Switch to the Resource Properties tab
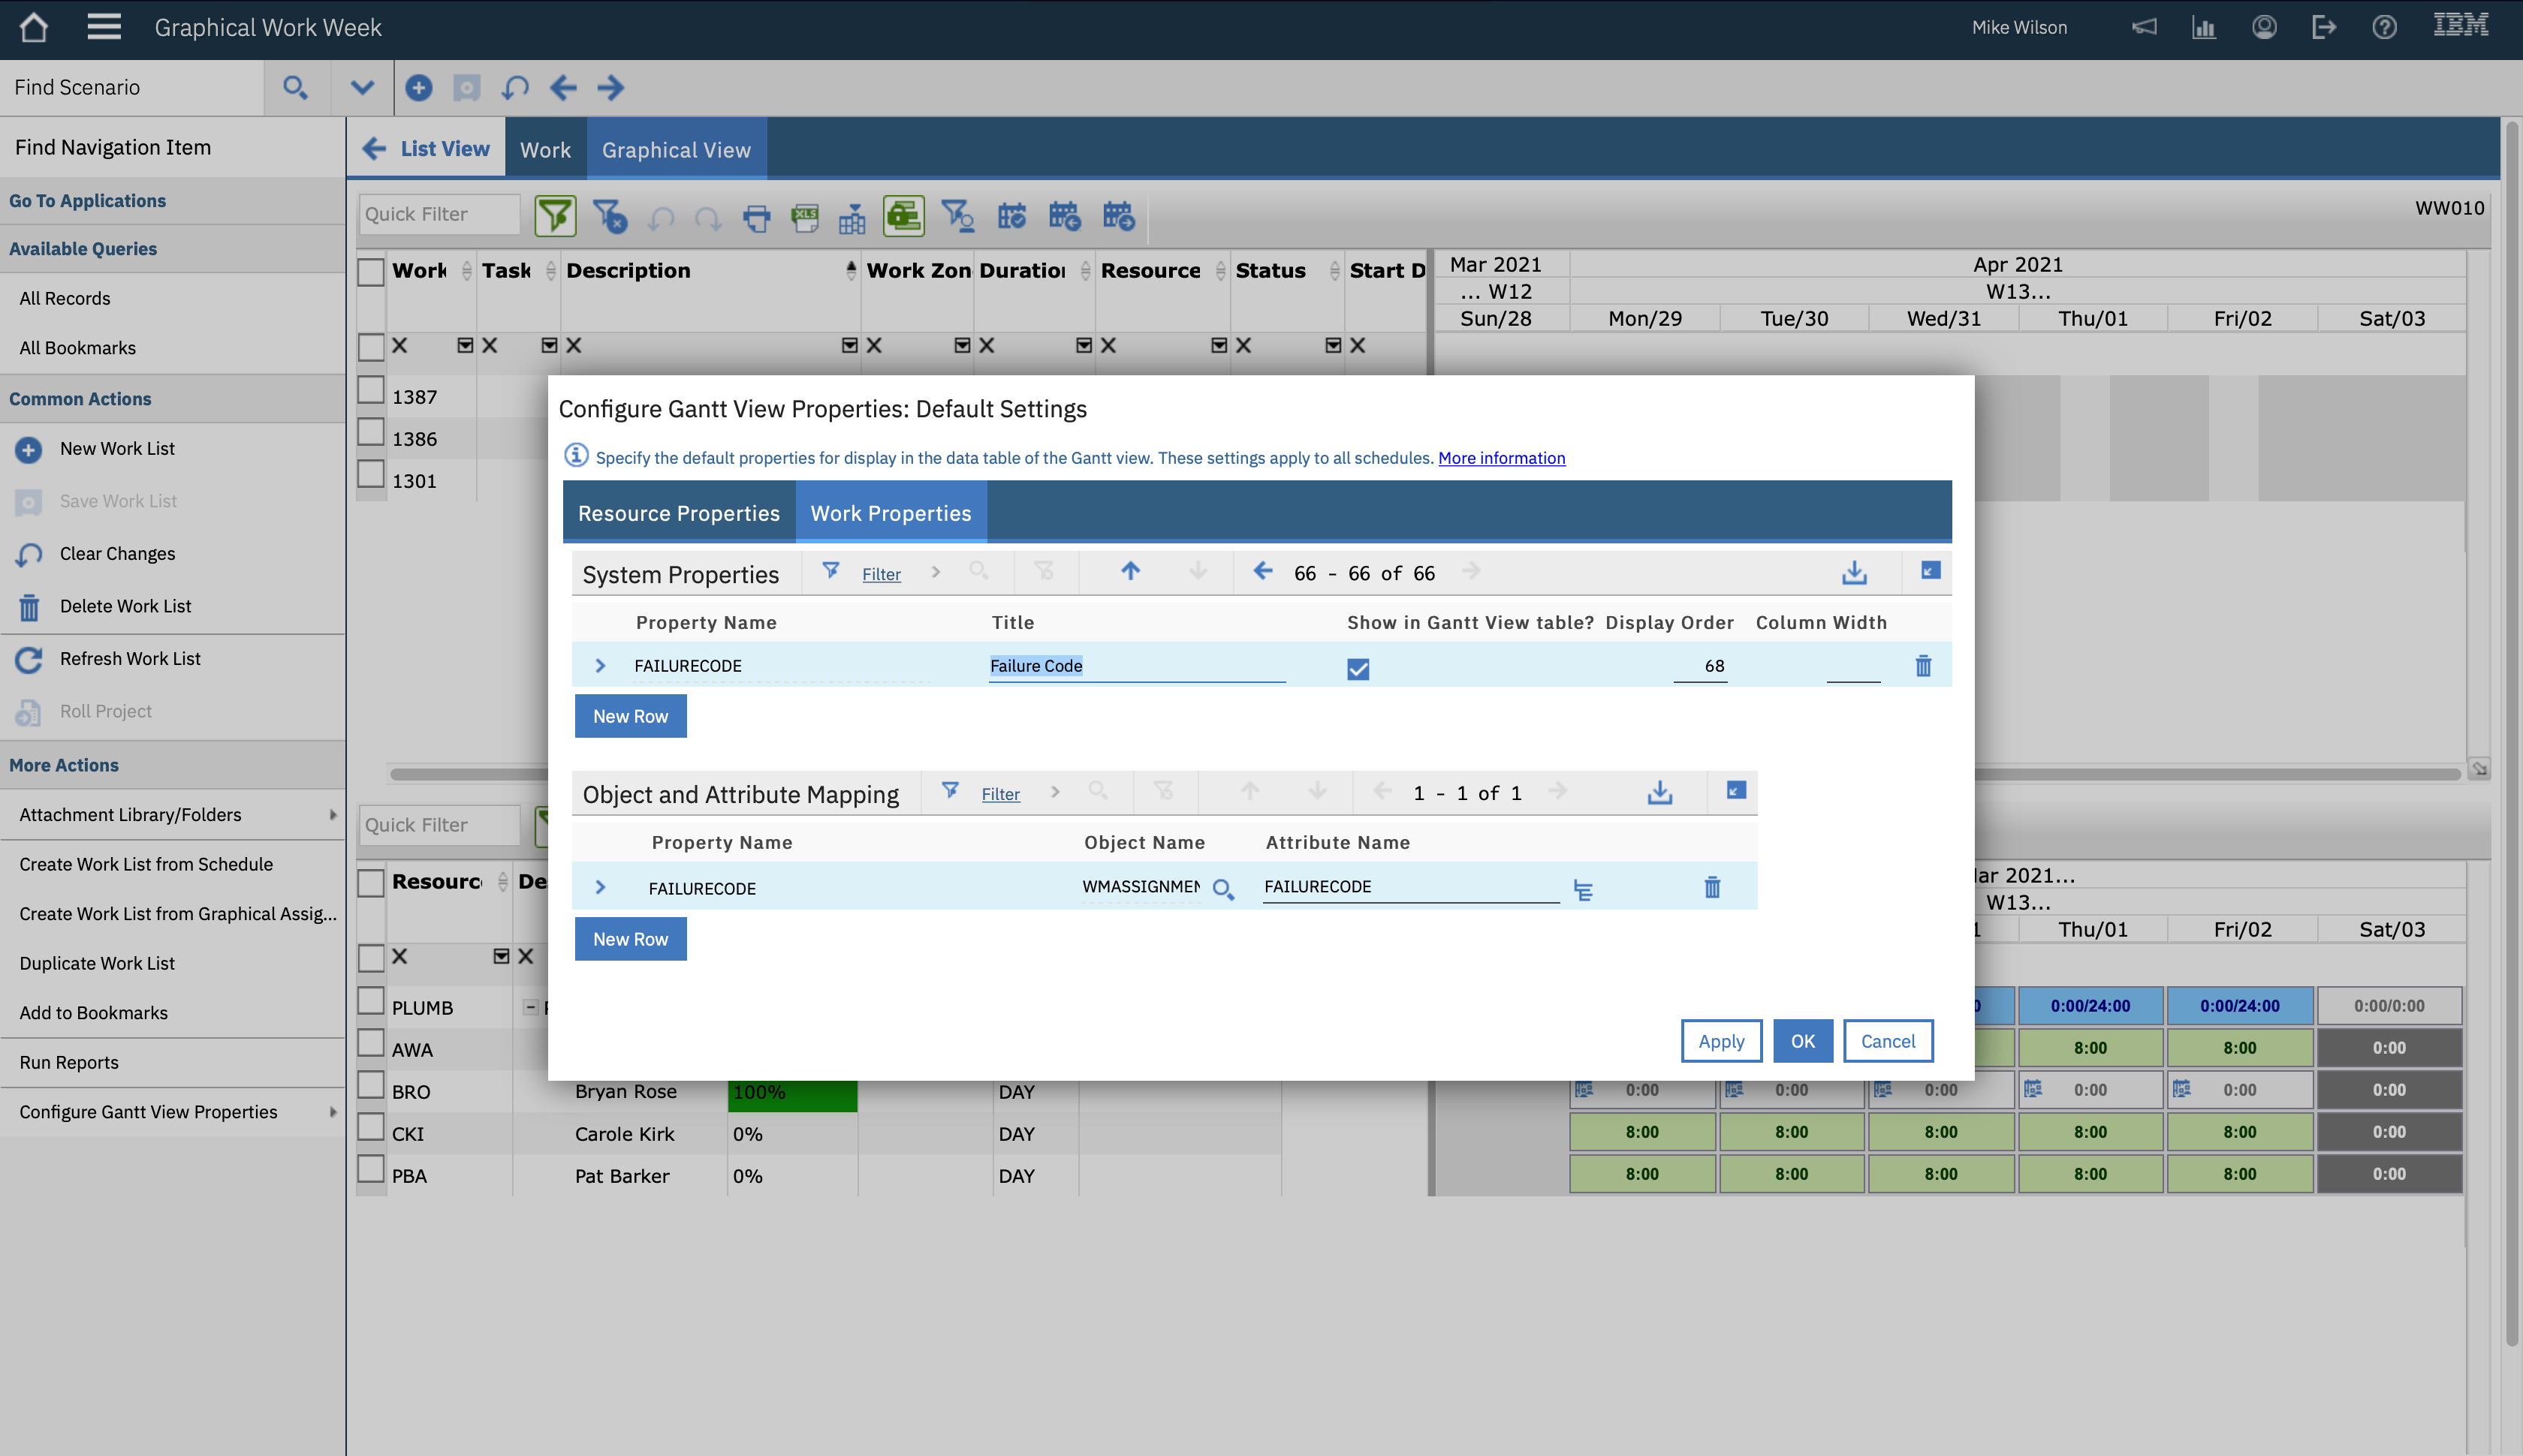 [x=678, y=513]
